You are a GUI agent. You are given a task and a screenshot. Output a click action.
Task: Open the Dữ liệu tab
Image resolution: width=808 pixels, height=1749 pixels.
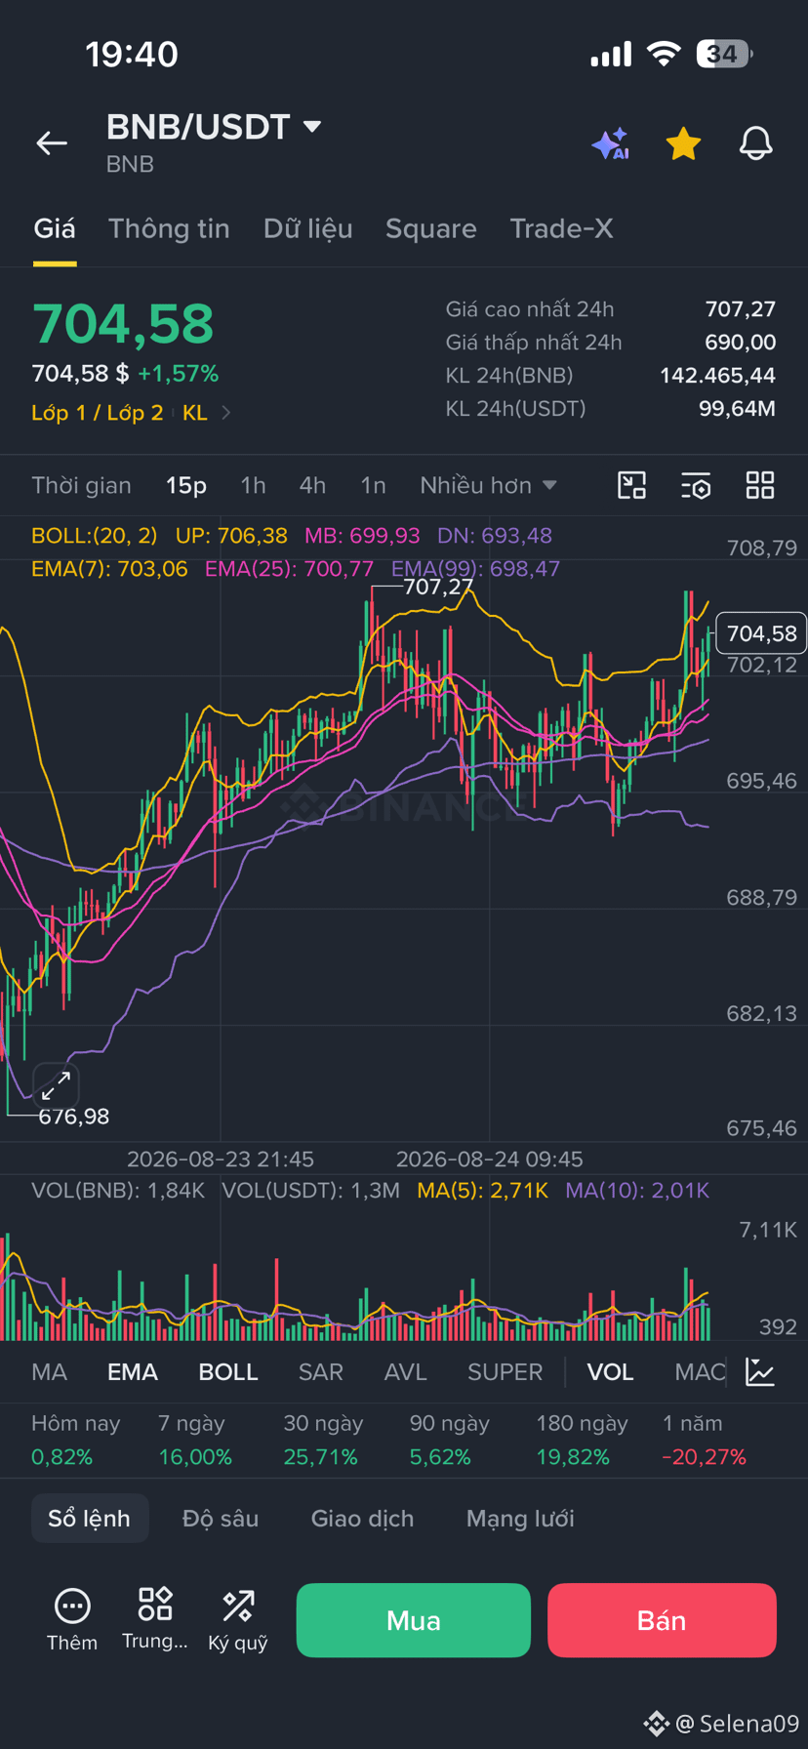(x=307, y=228)
